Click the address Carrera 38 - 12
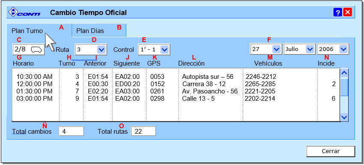The width and height of the screenshot is (364, 165). [204, 84]
